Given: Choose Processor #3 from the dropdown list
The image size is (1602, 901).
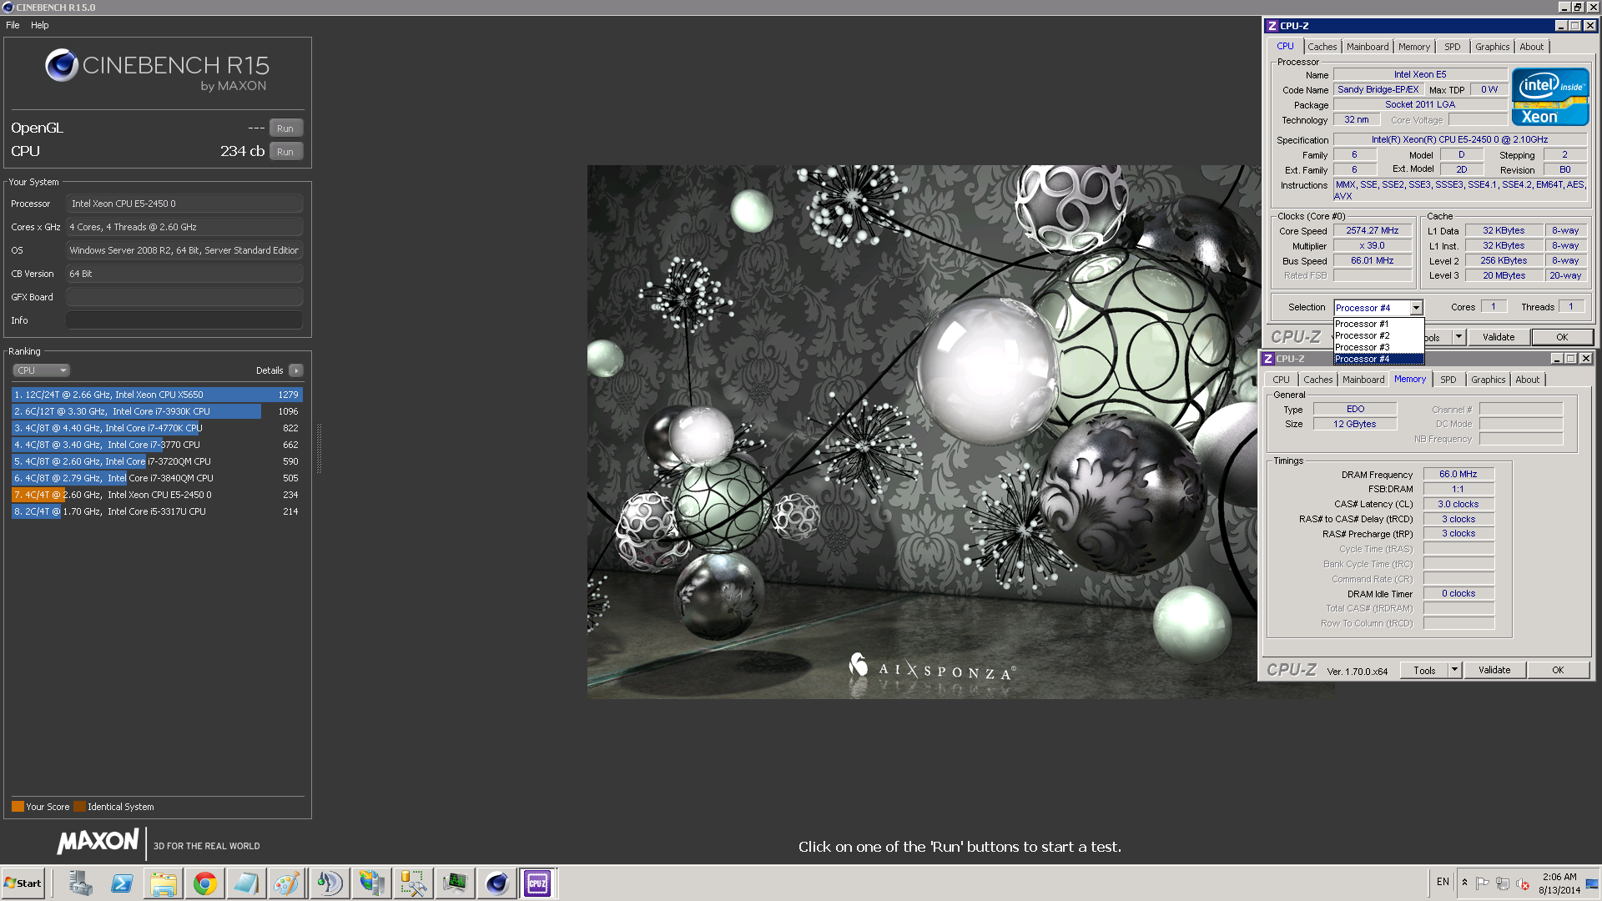Looking at the screenshot, I should 1378,347.
